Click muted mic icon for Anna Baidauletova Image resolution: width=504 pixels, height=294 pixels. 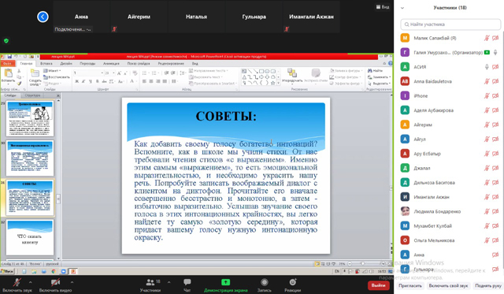pyautogui.click(x=487, y=81)
